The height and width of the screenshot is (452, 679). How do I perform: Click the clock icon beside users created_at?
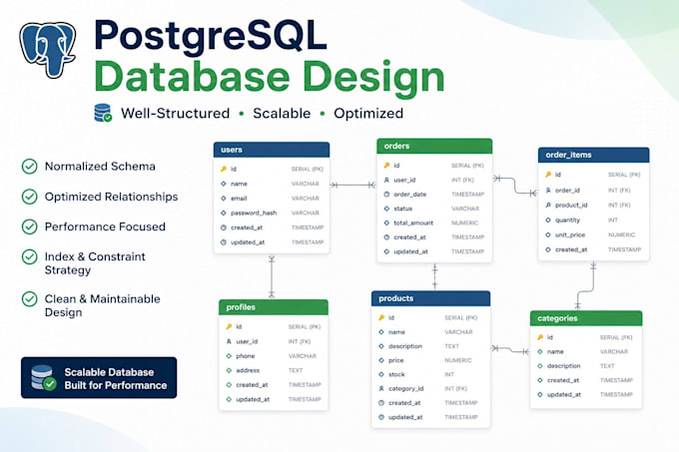[x=224, y=227]
